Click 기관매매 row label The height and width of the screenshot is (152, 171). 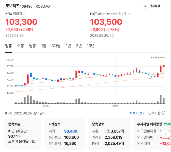tap(144, 143)
